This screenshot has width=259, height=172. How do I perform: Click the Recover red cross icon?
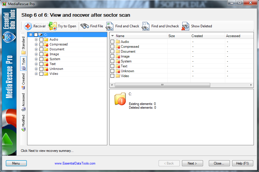pos(28,26)
